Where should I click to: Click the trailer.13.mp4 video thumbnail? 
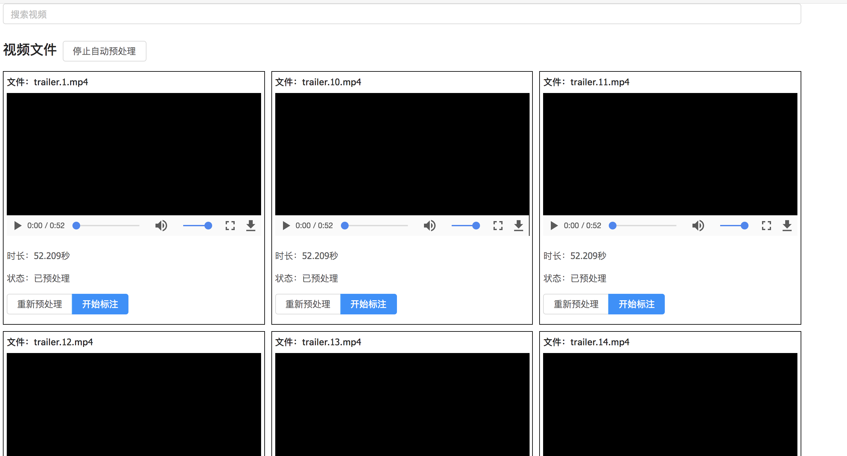[402, 405]
